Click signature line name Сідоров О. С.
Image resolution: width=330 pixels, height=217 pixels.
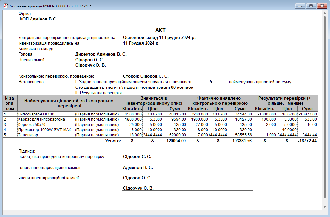pyautogui.click(x=137, y=178)
